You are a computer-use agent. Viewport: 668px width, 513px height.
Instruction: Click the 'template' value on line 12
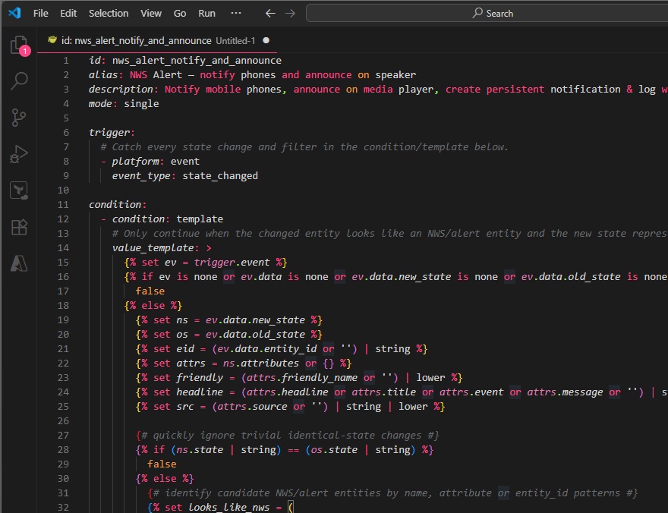(x=200, y=219)
